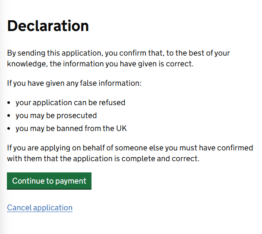Click bullet dot beside 'you may be prosecuted'
Screen dimensions: 262x234
point(9,116)
